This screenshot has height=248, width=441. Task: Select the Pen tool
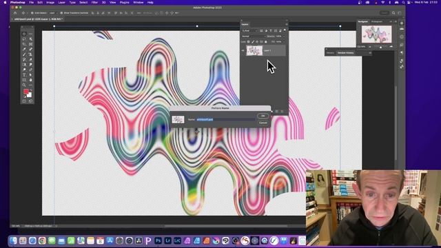pos(30,70)
